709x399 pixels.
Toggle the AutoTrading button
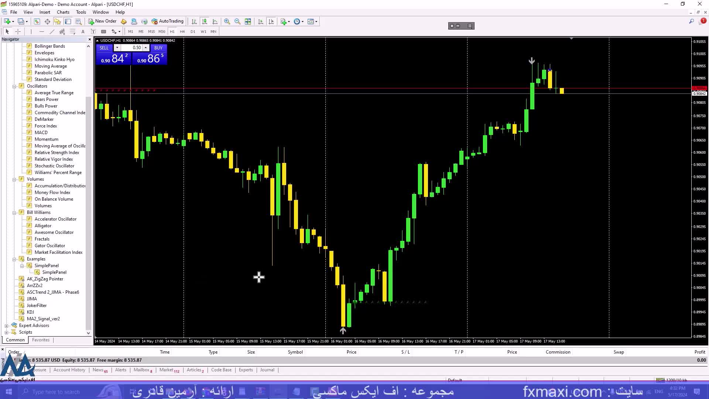168,21
